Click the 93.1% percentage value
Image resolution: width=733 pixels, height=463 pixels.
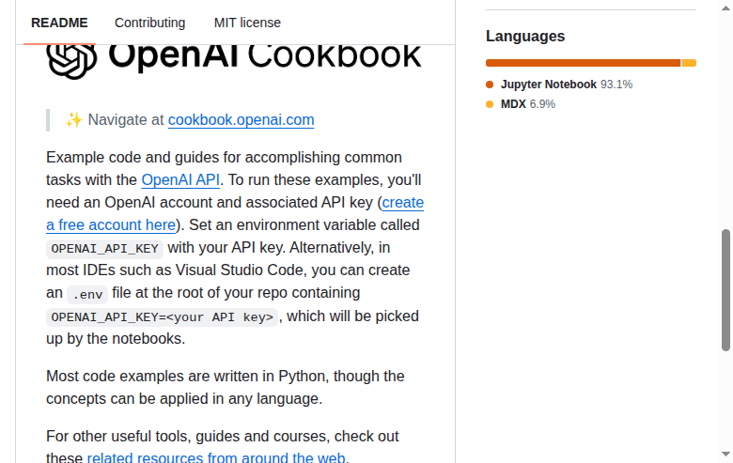[x=616, y=85]
